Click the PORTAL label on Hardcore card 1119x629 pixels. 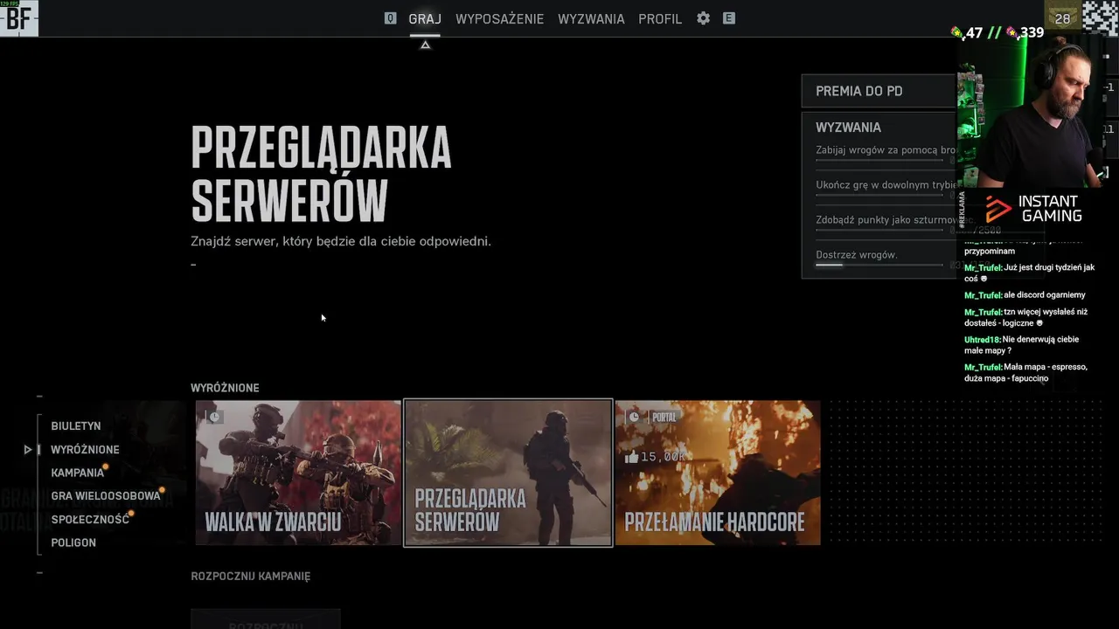(664, 418)
